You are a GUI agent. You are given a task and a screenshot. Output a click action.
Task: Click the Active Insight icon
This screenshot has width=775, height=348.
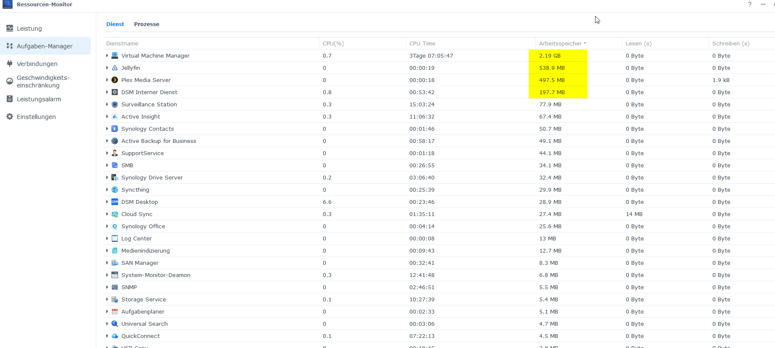coord(115,116)
